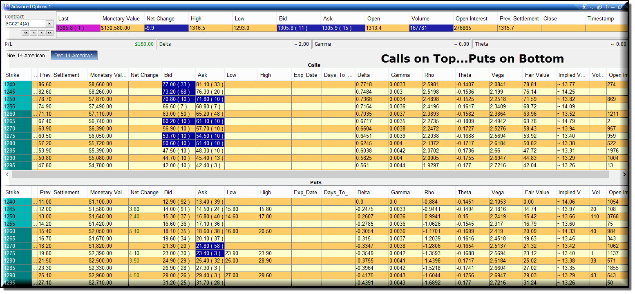Click the dock-window arrow icon in title bar
This screenshot has height=294, width=635.
coord(584,7)
